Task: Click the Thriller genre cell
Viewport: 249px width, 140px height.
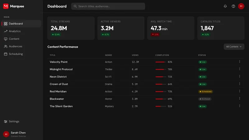Action: point(109,69)
